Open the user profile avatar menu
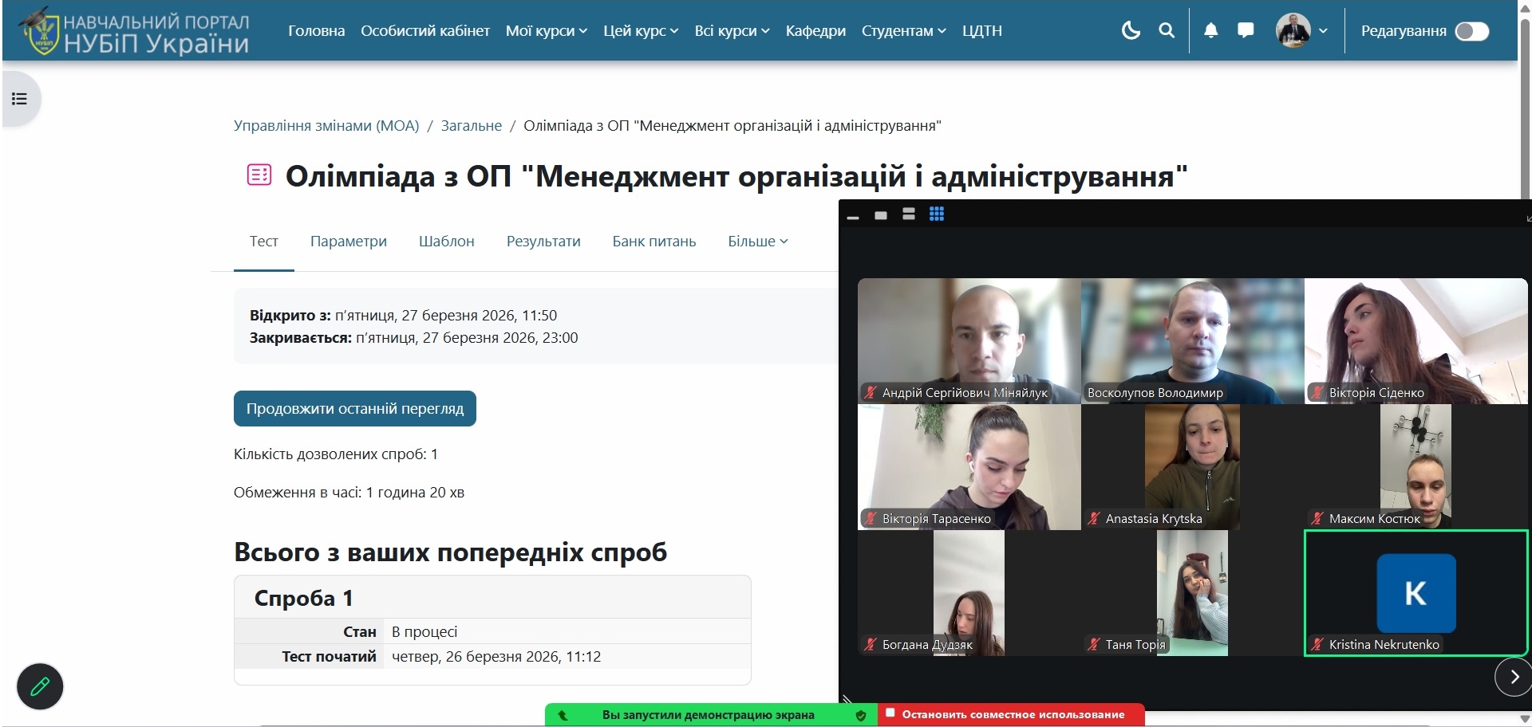Viewport: 1532px width, 727px height. point(1293,31)
